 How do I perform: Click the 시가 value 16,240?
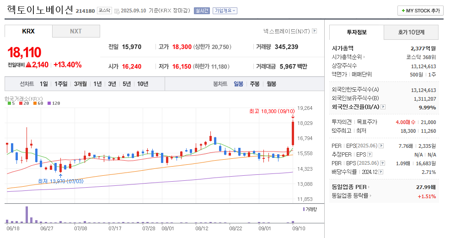(x=132, y=67)
